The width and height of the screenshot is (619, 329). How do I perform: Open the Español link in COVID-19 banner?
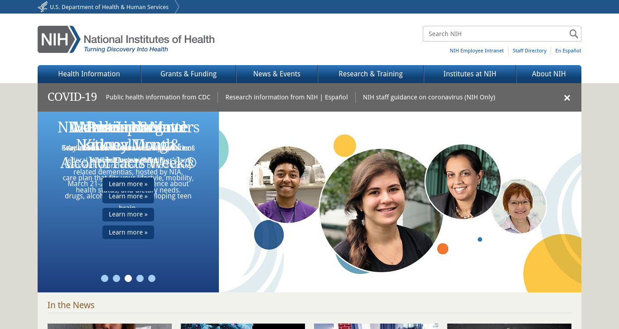pos(336,97)
